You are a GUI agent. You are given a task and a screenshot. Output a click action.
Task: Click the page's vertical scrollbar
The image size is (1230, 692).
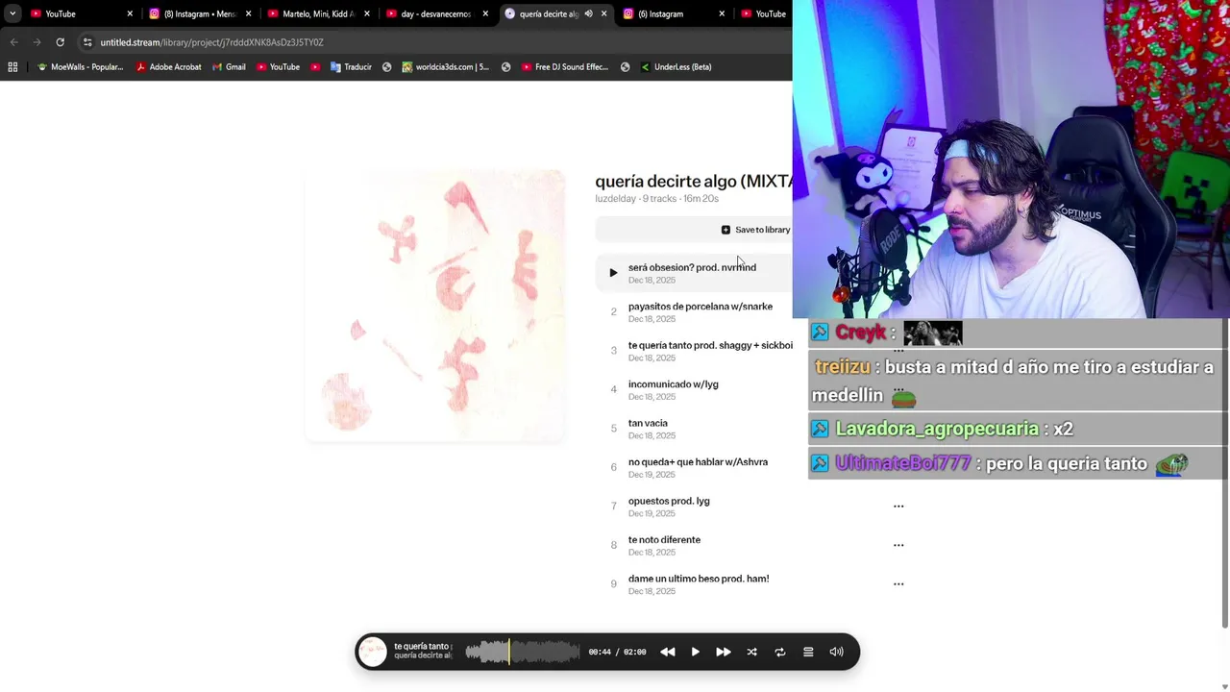point(1225,475)
